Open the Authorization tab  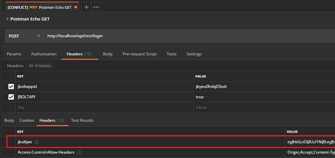pos(44,54)
